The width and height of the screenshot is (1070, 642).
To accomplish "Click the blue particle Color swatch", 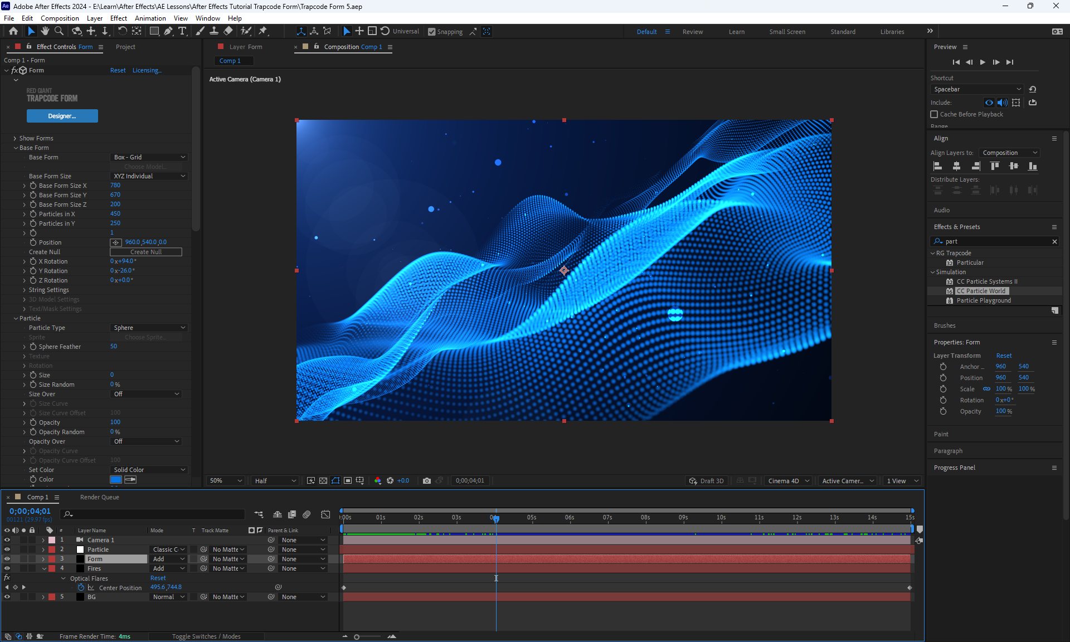I will click(116, 479).
